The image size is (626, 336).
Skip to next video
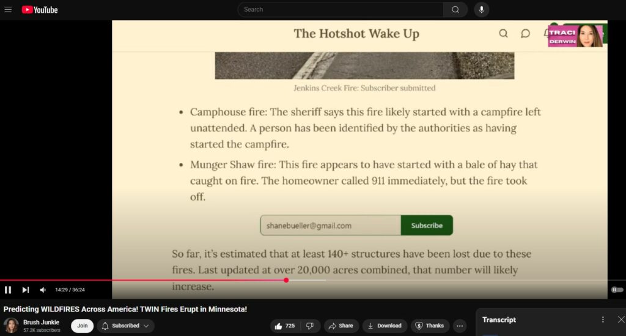[26, 289]
